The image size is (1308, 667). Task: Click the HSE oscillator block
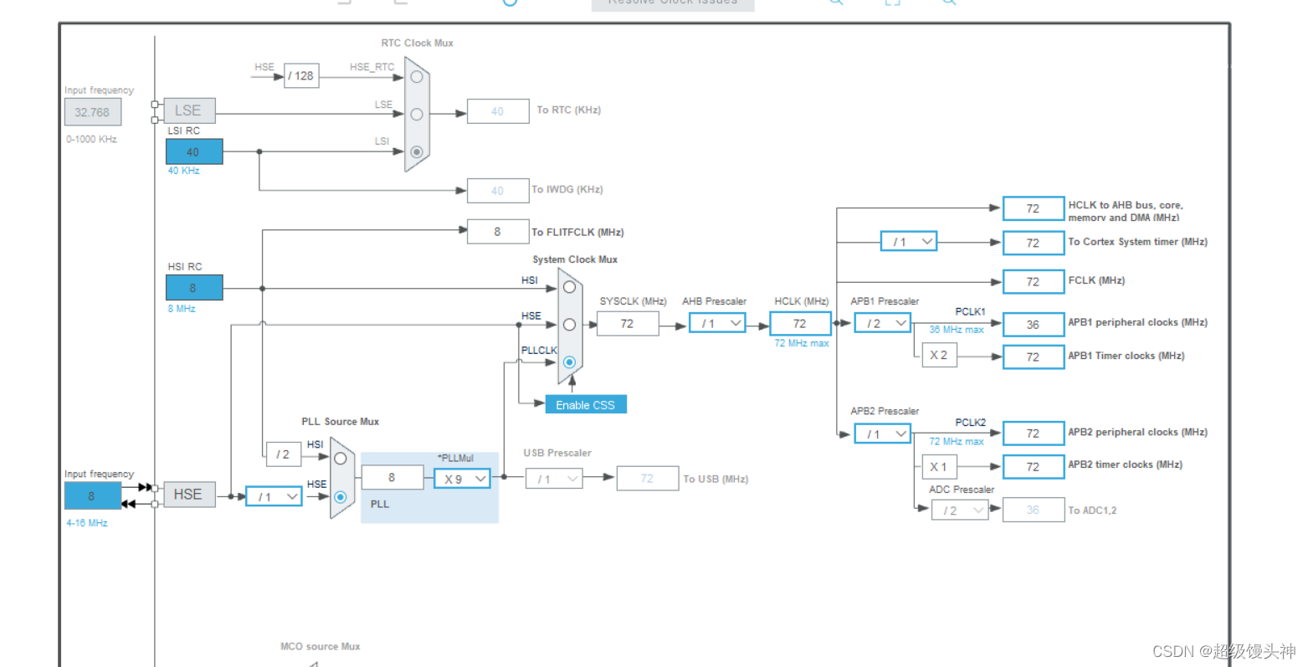click(189, 495)
